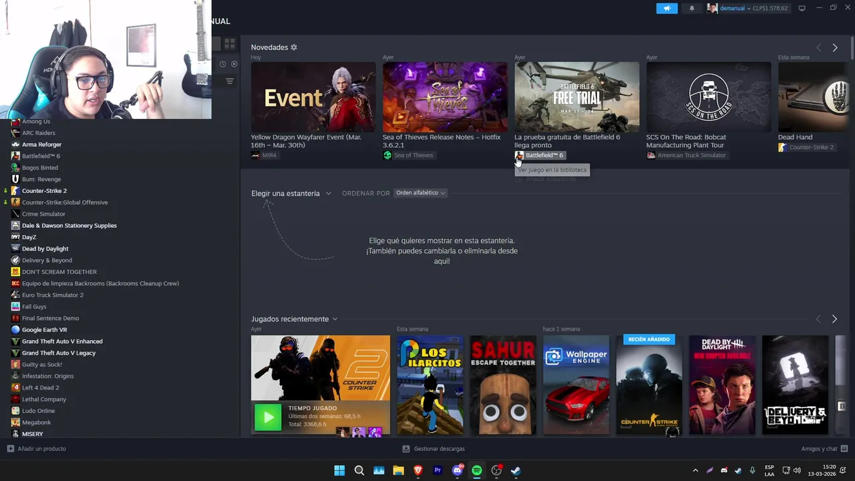Click the Left 4 Dead 2 game icon

[x=15, y=387]
